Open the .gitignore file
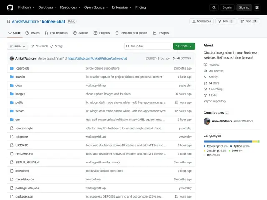 tap(22, 137)
